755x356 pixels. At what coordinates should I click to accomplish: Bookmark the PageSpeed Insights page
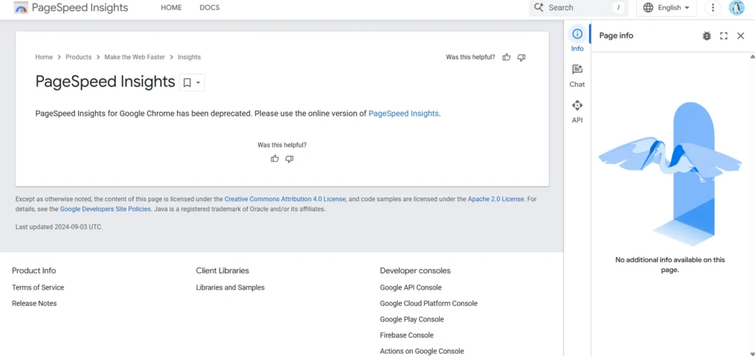coord(187,83)
